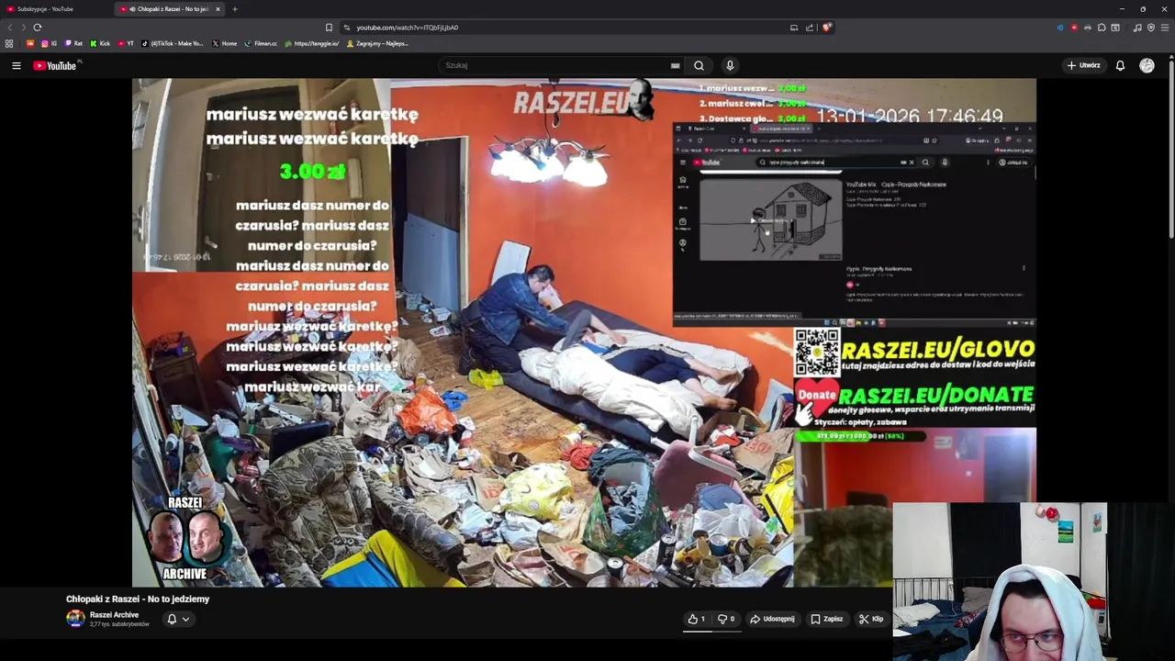The height and width of the screenshot is (661, 1175).
Task: Open the Zagraj.my bookmark
Action: 377,43
